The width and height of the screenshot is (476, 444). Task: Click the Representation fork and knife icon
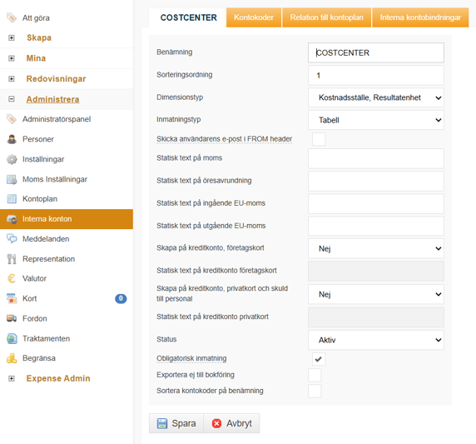pyautogui.click(x=12, y=259)
